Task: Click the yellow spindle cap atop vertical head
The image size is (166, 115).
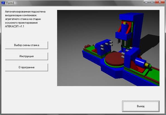Action: pyautogui.click(x=125, y=23)
